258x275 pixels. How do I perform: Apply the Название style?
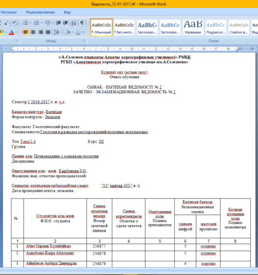coord(193,28)
